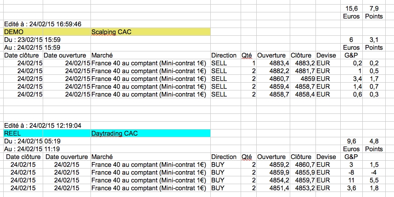Click the -8 loss cell
This screenshot has height=197, width=394.
pyautogui.click(x=351, y=173)
